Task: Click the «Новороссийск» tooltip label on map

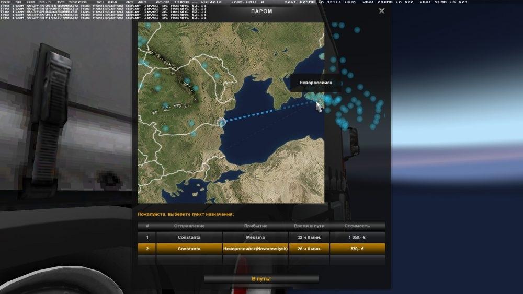Action: [x=315, y=83]
